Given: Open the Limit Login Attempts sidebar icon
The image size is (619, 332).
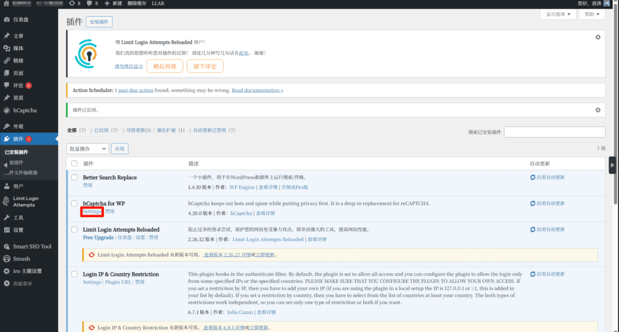Looking at the screenshot, I should 7,201.
